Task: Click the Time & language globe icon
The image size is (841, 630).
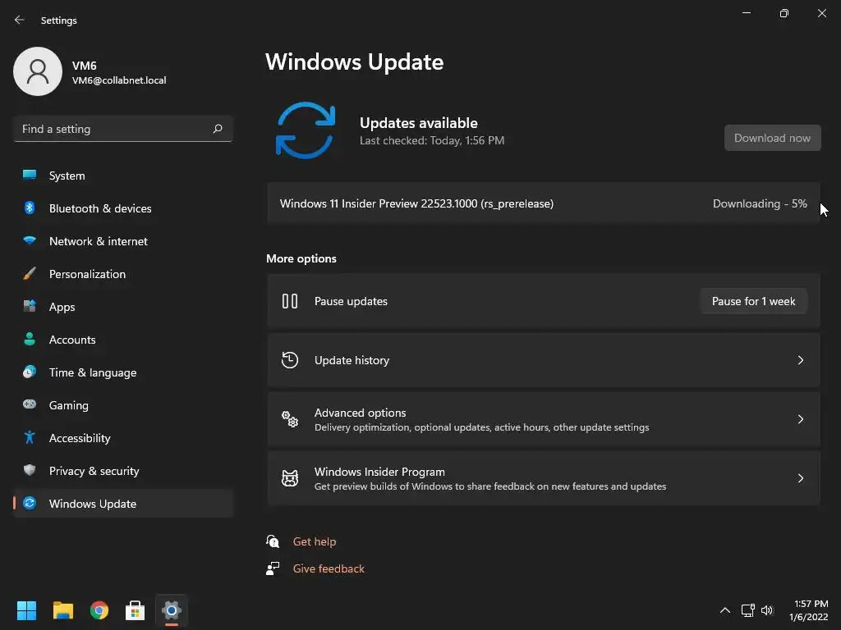Action: [30, 372]
